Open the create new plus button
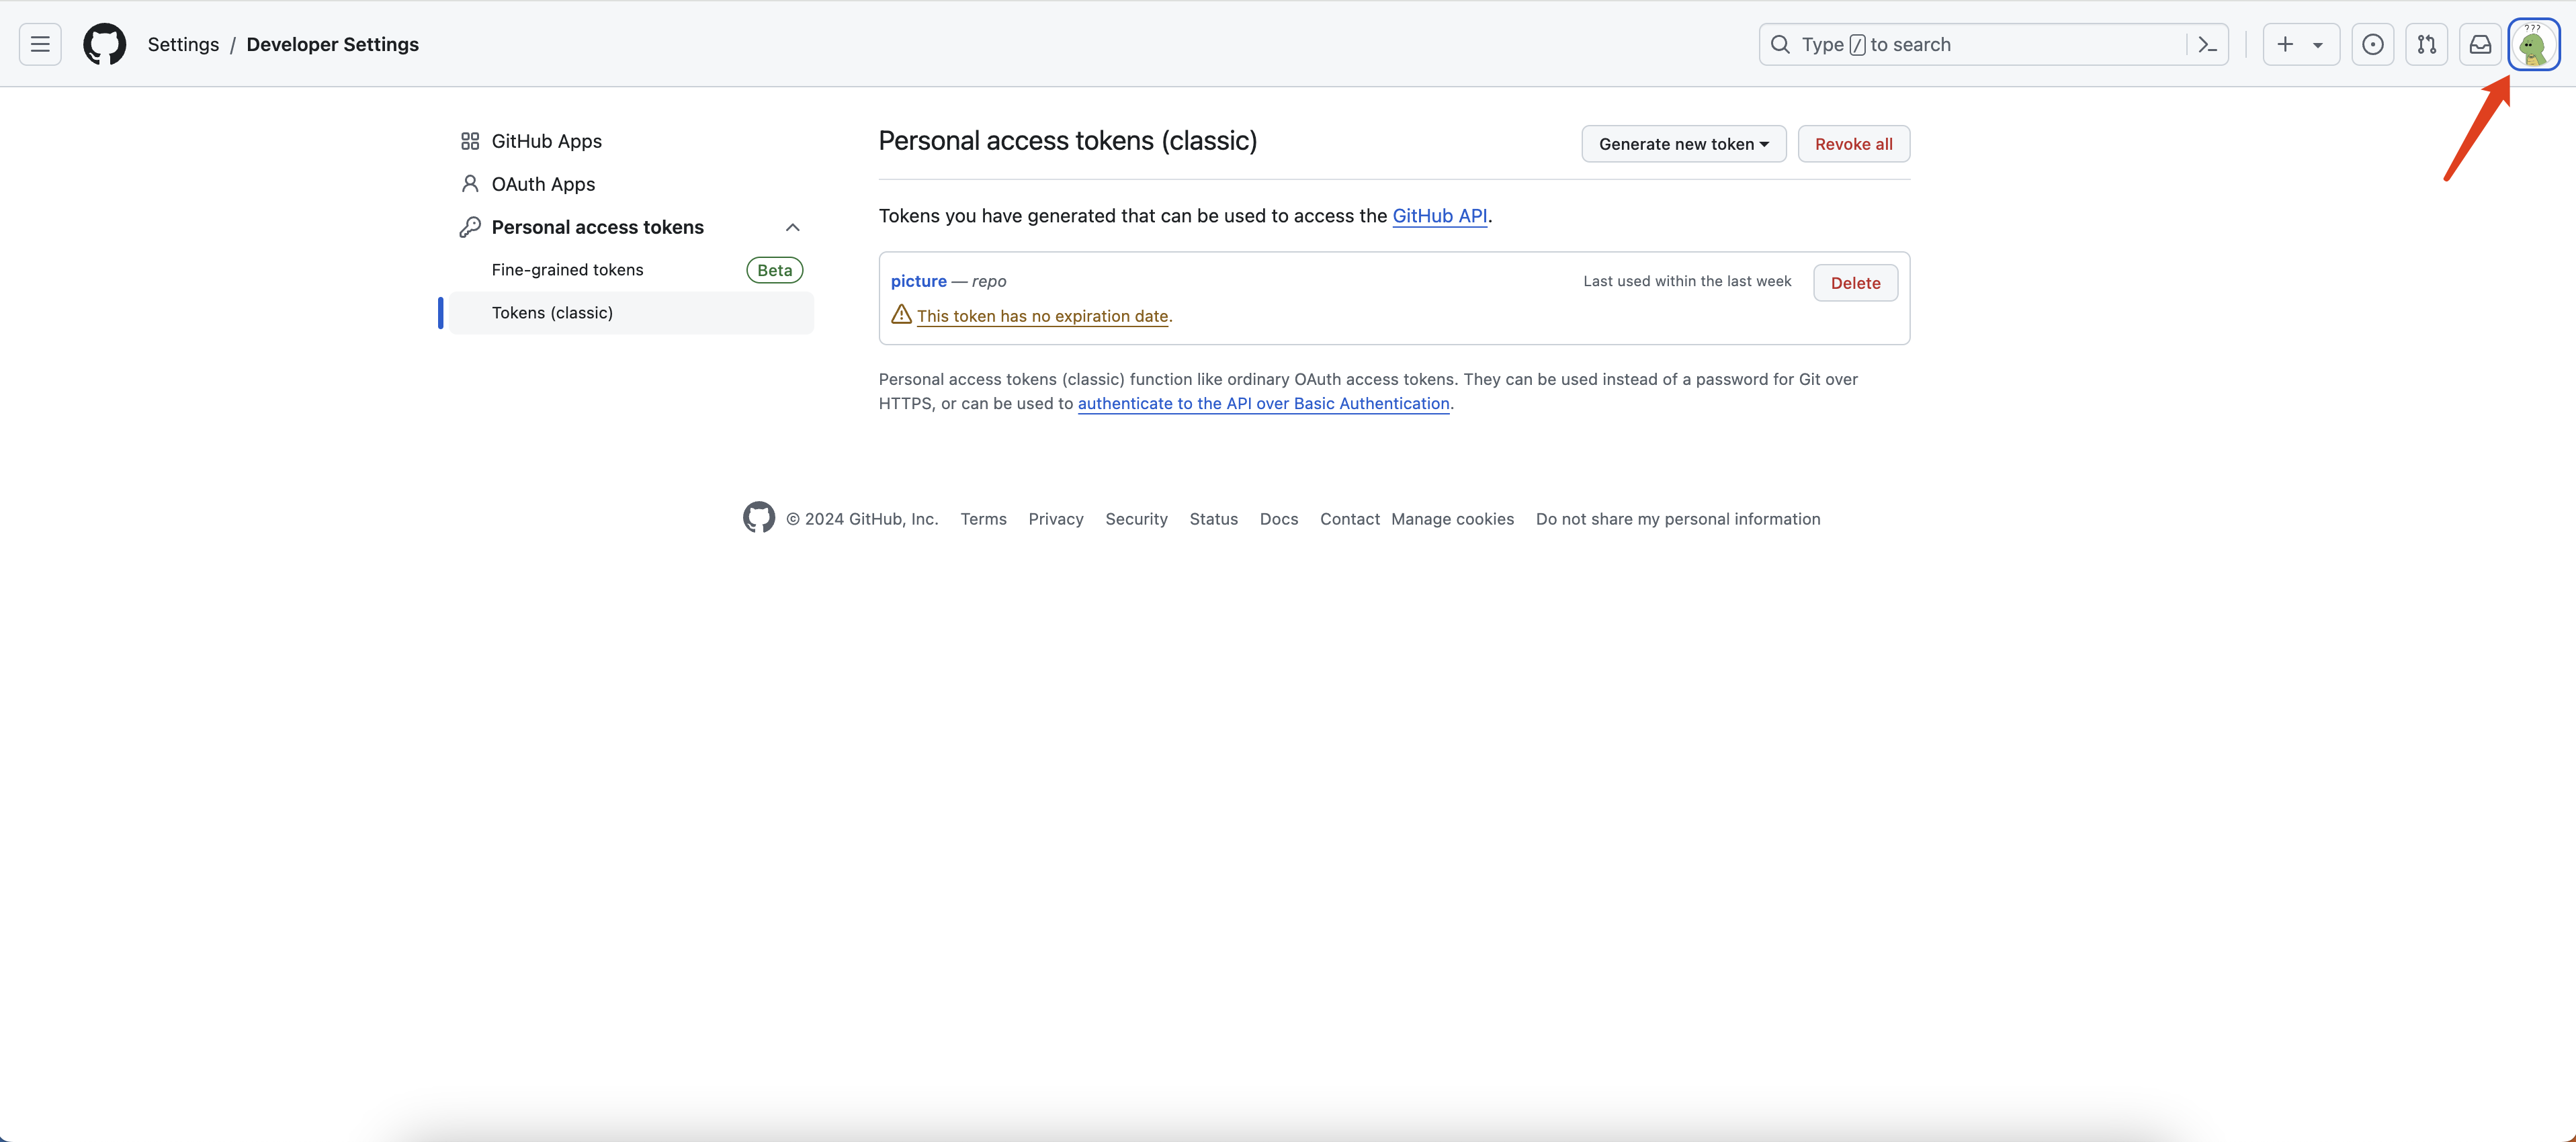 2285,44
